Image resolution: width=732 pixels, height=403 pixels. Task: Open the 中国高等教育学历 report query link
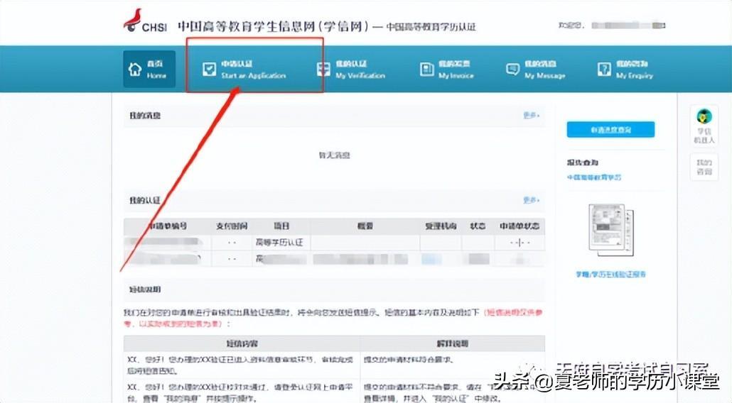tap(594, 177)
